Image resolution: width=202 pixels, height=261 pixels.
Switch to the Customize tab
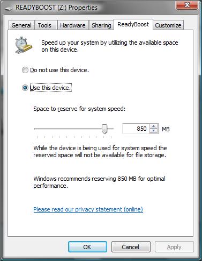point(168,25)
